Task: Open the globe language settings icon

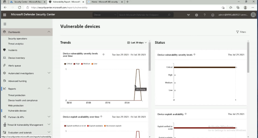Action: click(197, 15)
